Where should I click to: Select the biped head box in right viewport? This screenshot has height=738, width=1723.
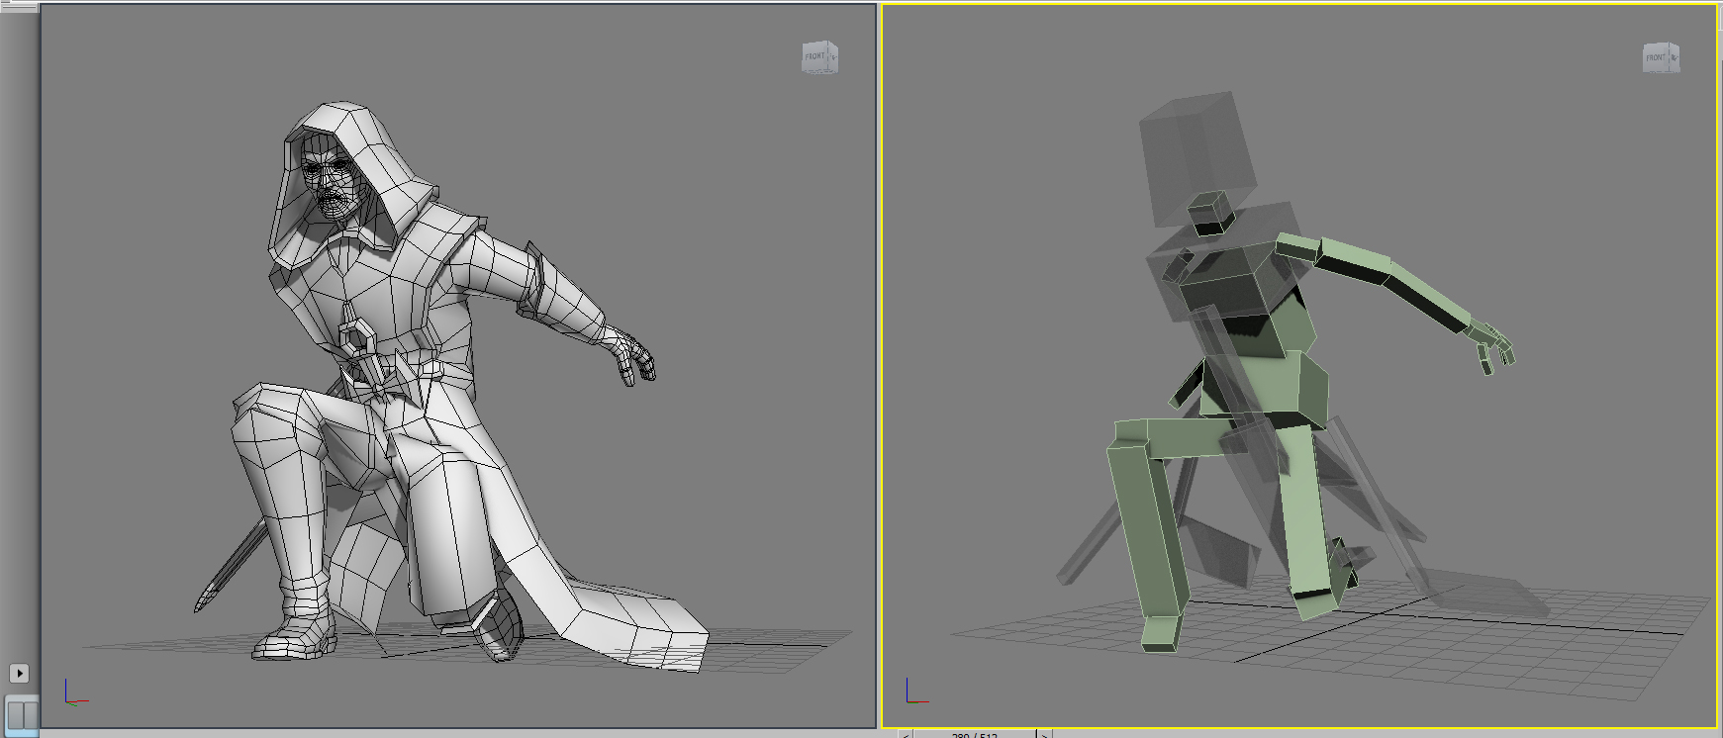click(x=1197, y=158)
